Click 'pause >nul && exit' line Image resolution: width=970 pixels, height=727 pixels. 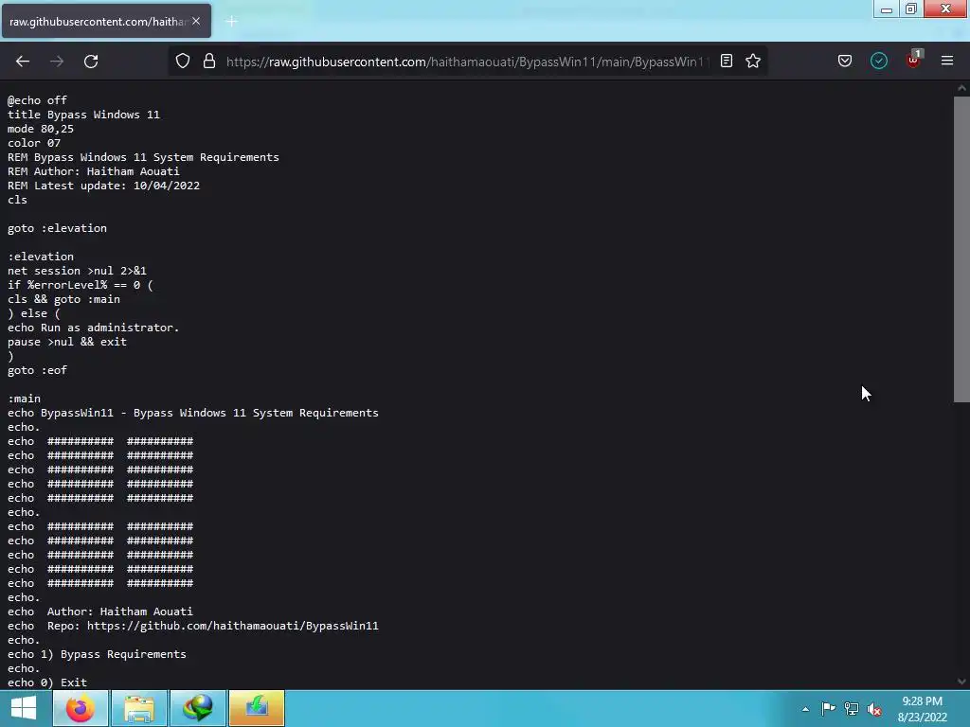click(x=67, y=342)
